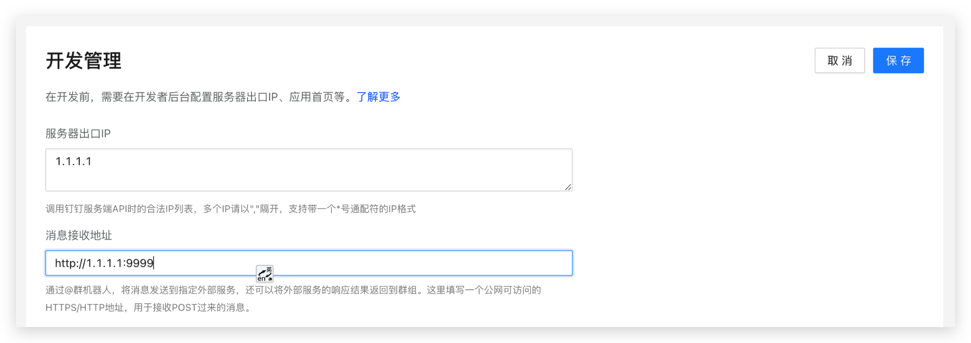The width and height of the screenshot is (971, 343).
Task: Click the 服务器出口IP field label
Action: pyautogui.click(x=78, y=133)
